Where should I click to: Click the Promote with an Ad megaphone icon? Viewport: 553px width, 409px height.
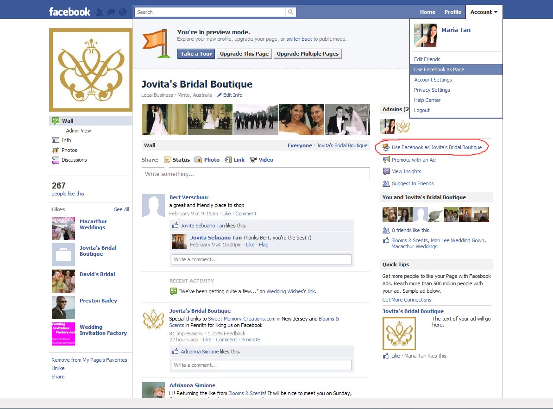(x=386, y=160)
